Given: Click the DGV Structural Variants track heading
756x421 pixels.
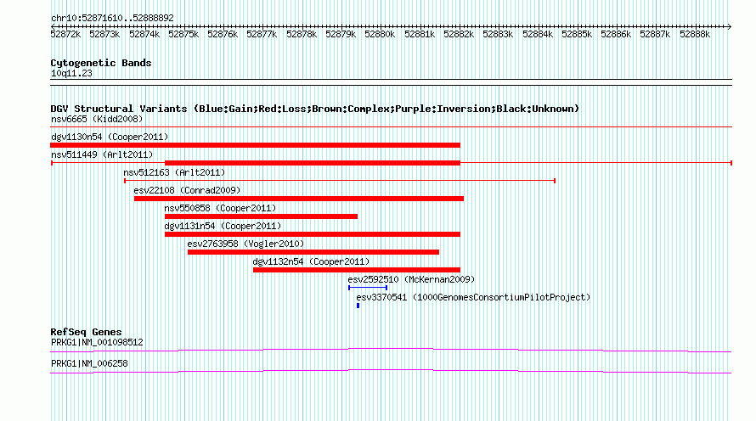Looking at the screenshot, I should [314, 109].
